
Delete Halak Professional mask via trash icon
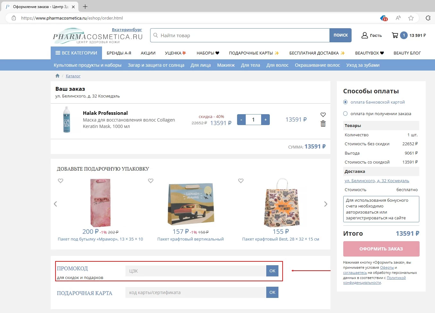click(x=323, y=124)
